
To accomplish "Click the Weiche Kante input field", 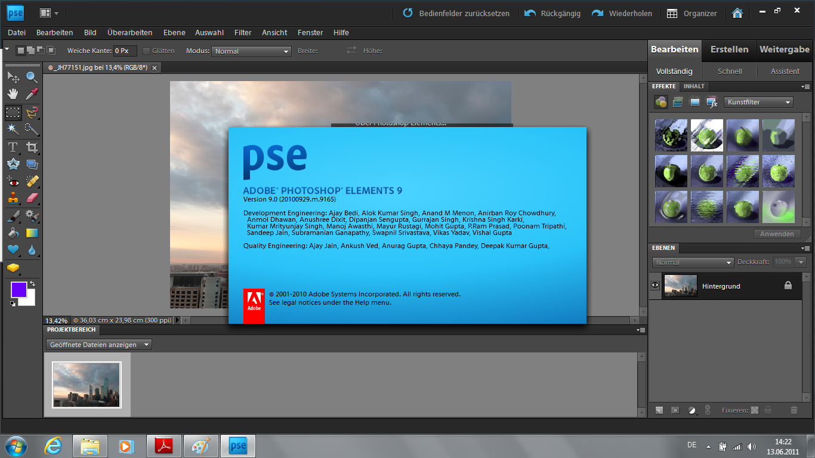I will (125, 51).
